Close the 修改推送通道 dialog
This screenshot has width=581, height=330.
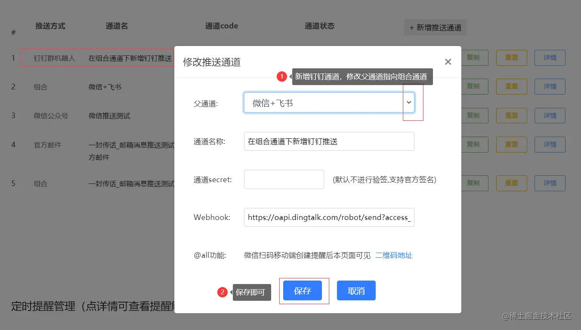point(448,61)
